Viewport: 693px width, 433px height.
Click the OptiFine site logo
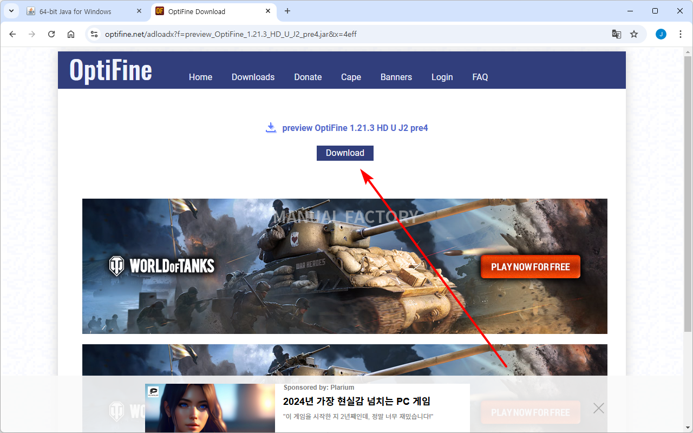point(110,70)
